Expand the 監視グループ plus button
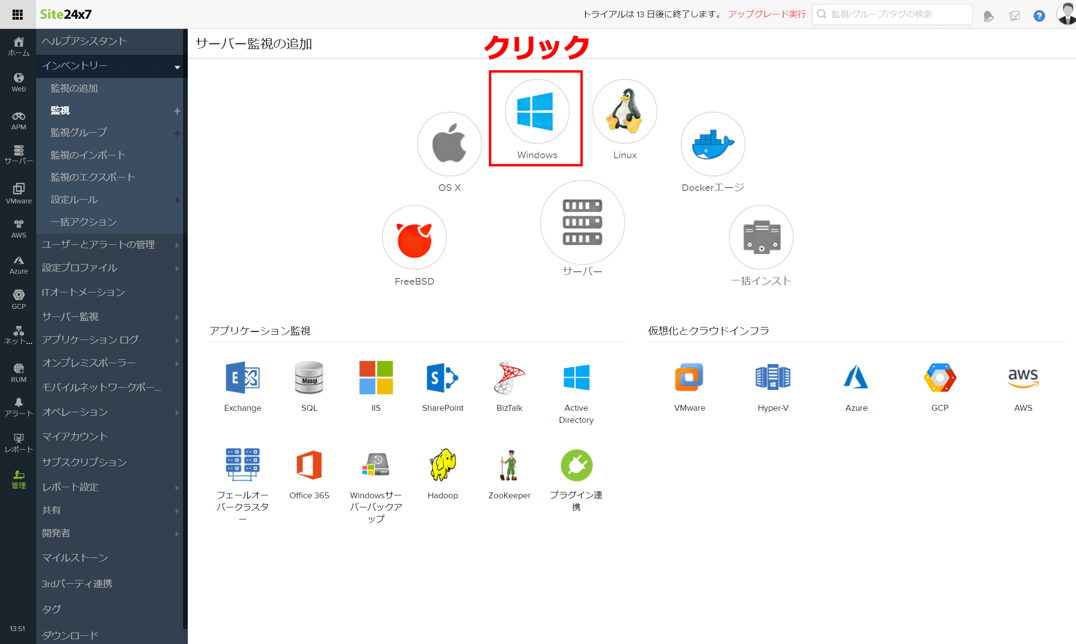Screen dimensions: 1076x644 pos(177,133)
